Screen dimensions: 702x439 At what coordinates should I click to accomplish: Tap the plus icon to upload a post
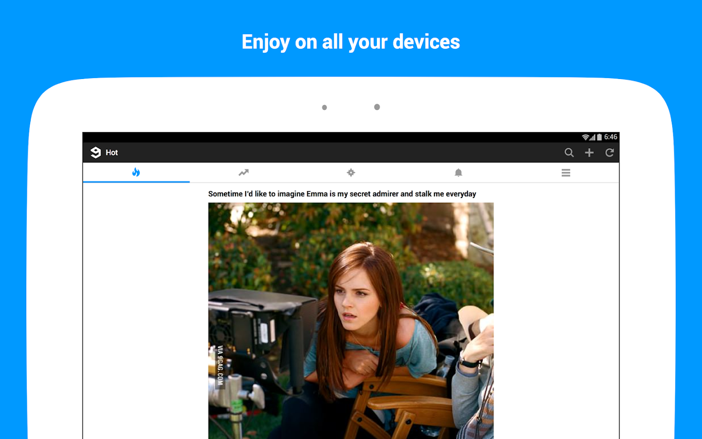589,153
